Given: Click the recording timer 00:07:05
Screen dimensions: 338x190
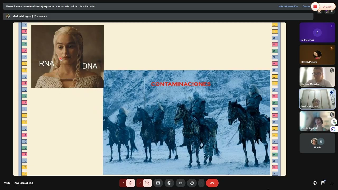Looking at the screenshot, I should [x=327, y=7].
